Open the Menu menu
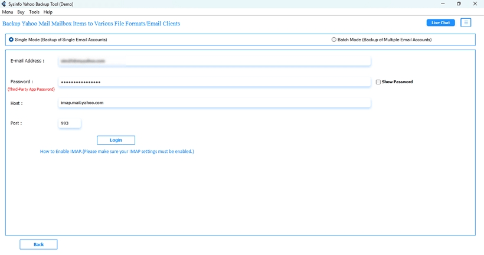The image size is (484, 255). point(8,12)
